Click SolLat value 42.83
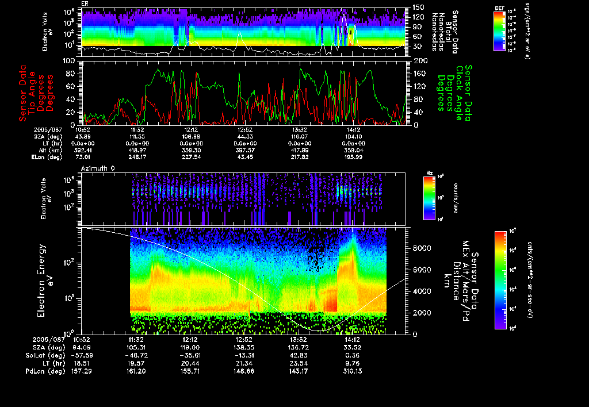The width and height of the screenshot is (589, 407). click(299, 356)
